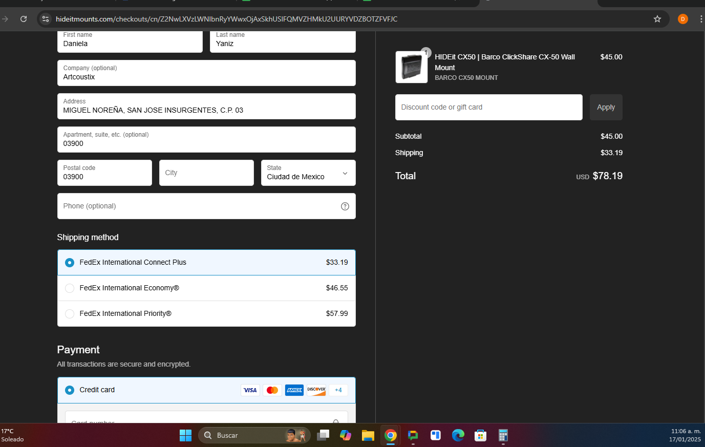Click the phone help question mark icon

point(345,206)
